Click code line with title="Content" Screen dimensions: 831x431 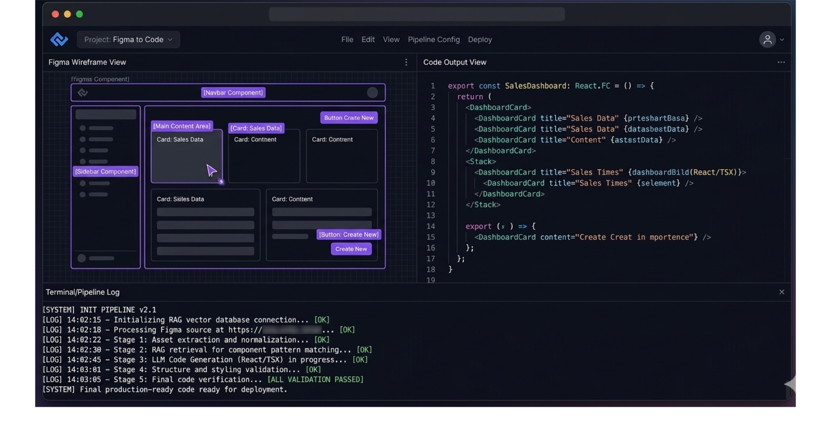(x=575, y=140)
